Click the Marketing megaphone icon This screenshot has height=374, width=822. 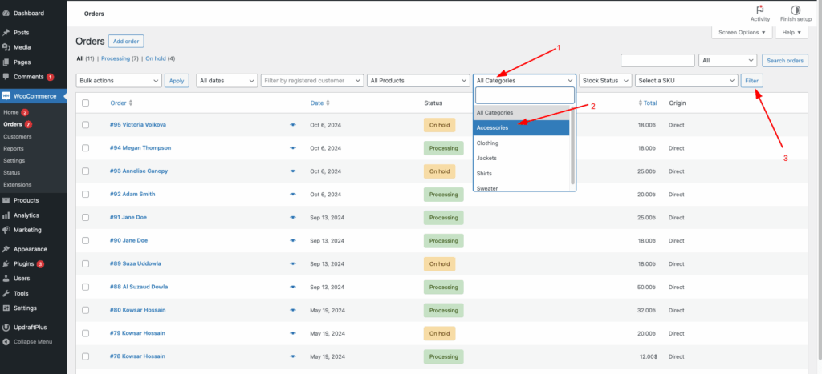tap(6, 230)
